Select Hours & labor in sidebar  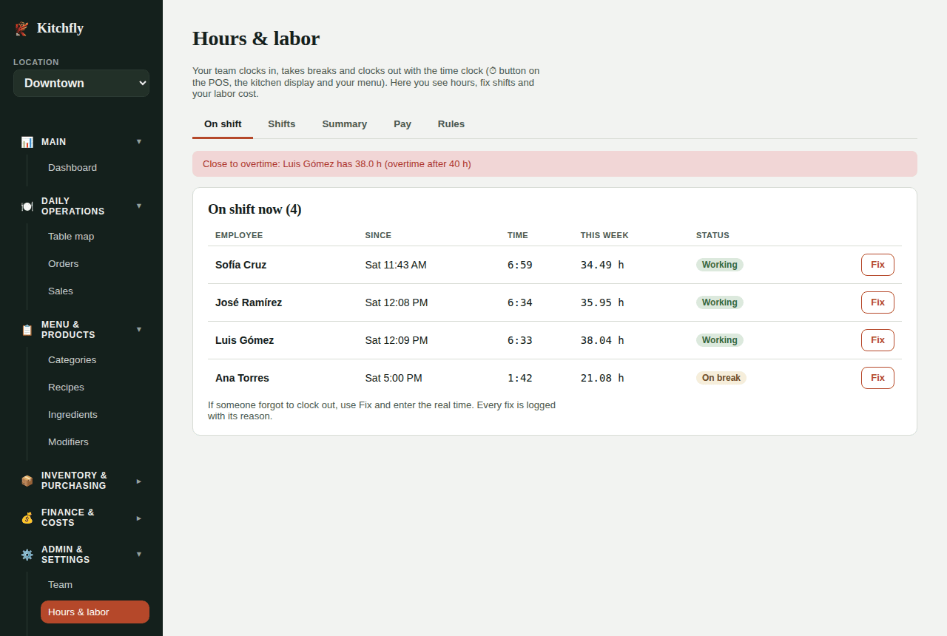[95, 612]
